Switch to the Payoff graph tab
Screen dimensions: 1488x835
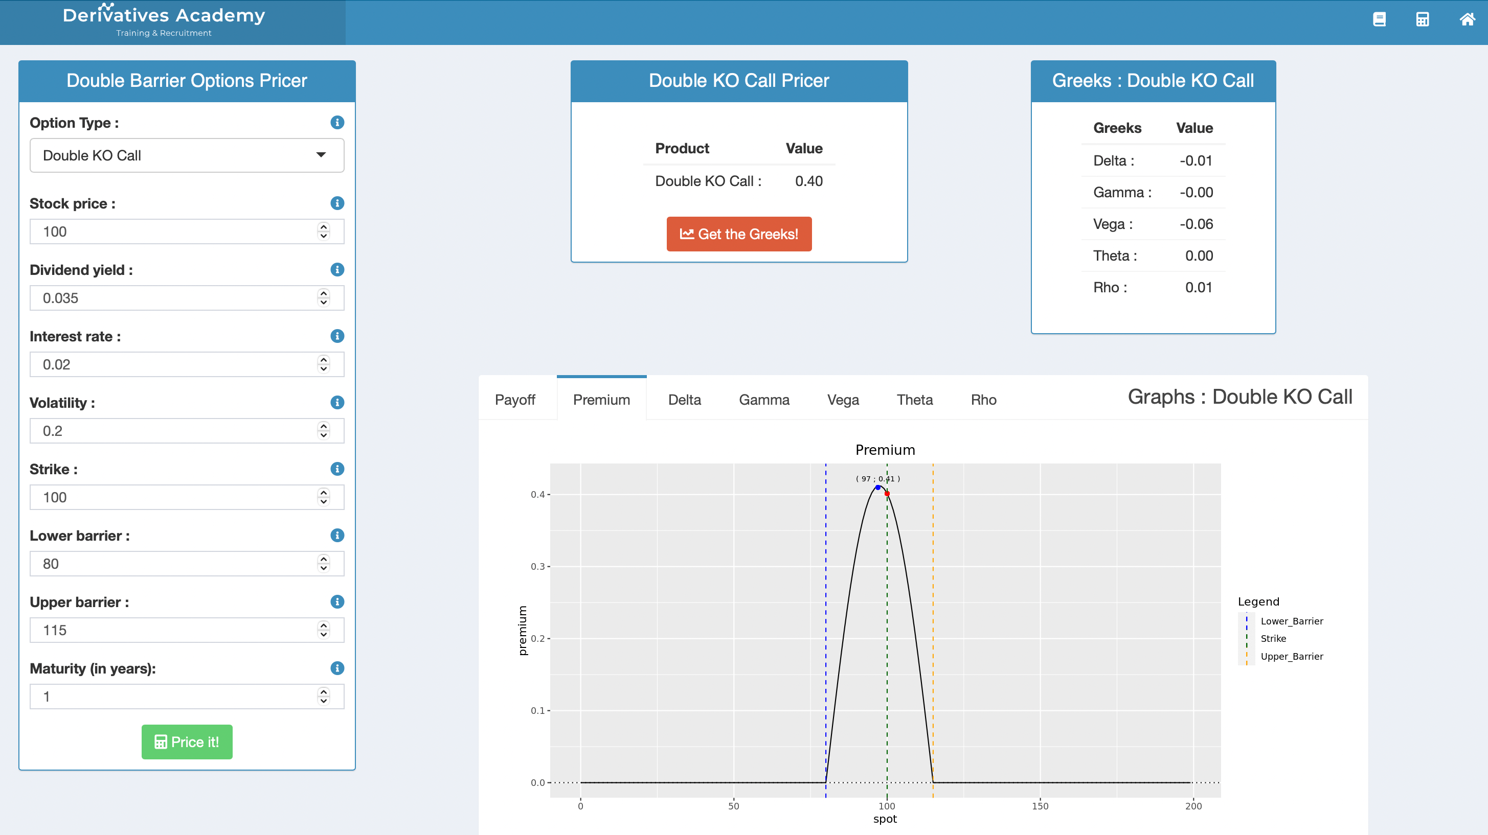pyautogui.click(x=515, y=400)
